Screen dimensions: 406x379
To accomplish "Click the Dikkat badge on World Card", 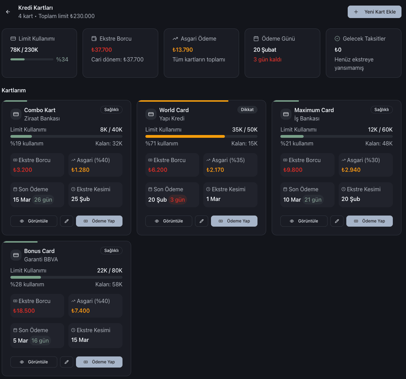I will (x=247, y=110).
